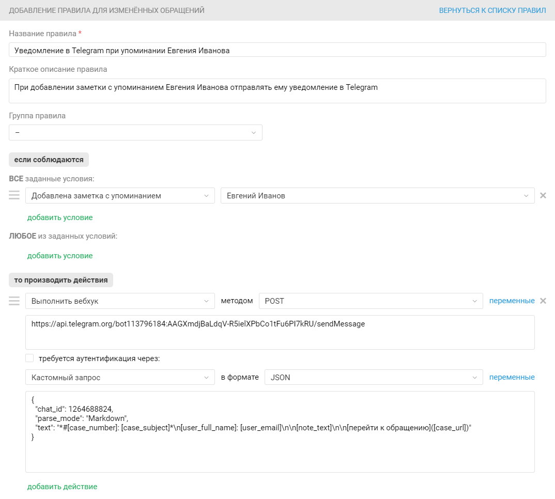Screen dimensions: 555x499
Task: Add condition under ЛЮБОЕ conditions
Action: (x=60, y=256)
